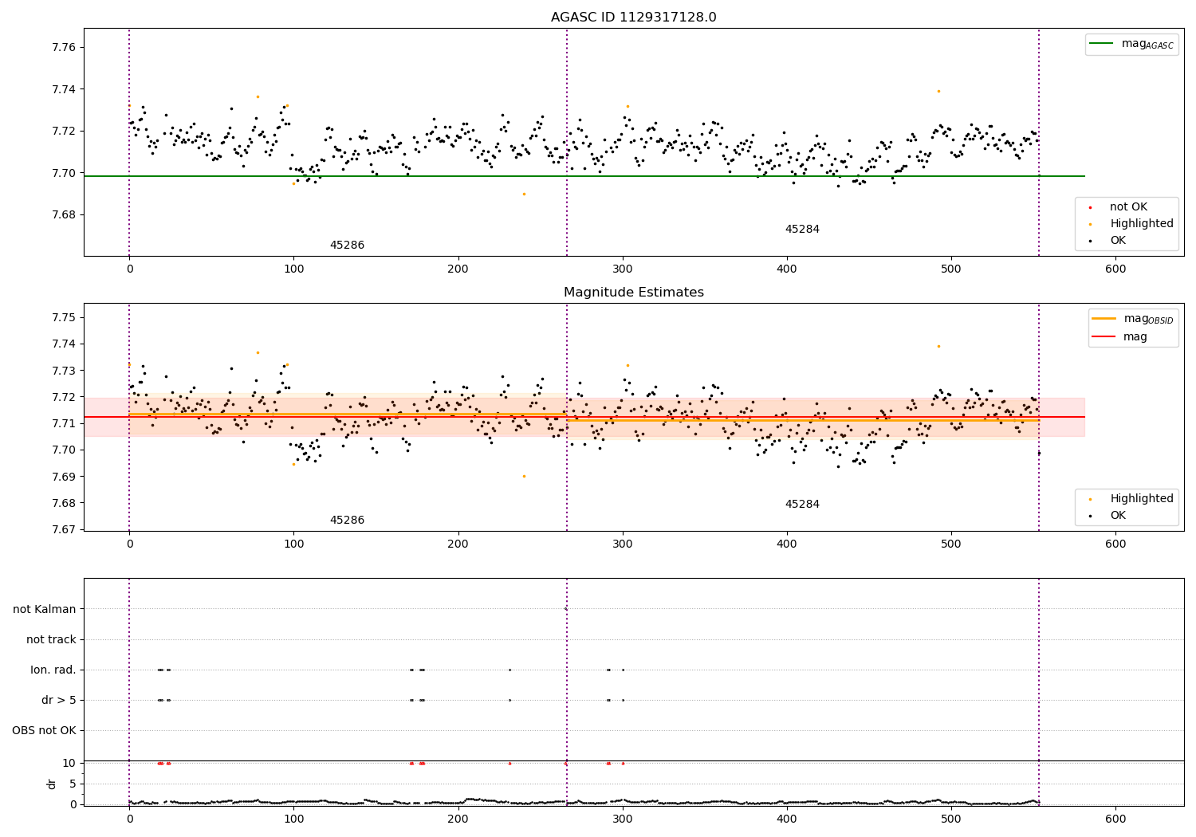The width and height of the screenshot is (1196, 837).
Task: Click the black "OK" entry in AGASC ID plot legend
Action: coord(1108,241)
